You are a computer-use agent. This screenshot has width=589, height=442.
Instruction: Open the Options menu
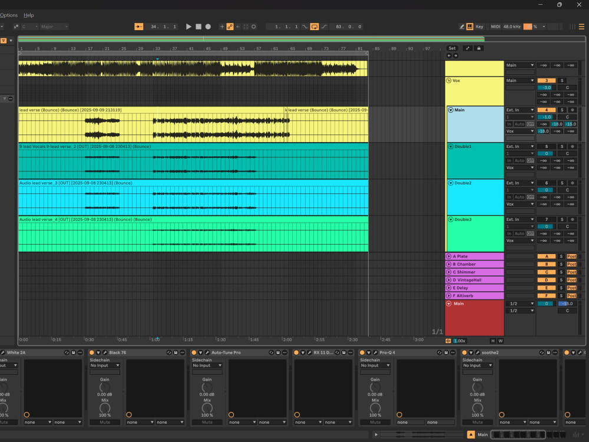8,15
